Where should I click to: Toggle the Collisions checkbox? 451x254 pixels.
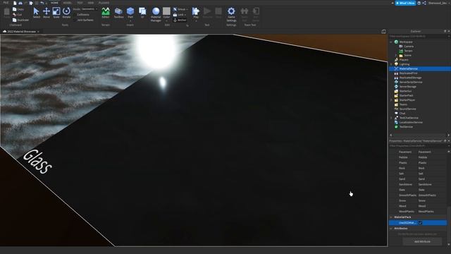coord(75,15)
